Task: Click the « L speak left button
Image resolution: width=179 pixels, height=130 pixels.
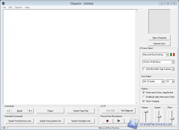Action: [9, 111]
